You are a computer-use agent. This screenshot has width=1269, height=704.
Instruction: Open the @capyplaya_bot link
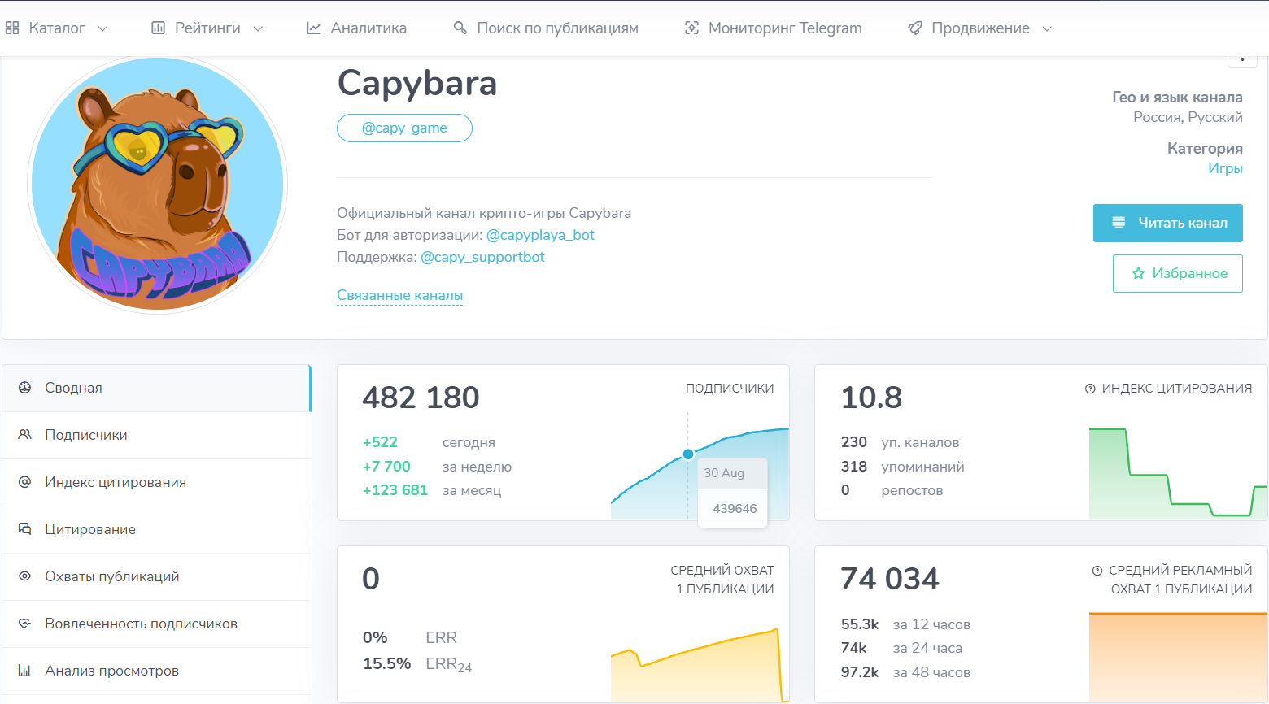tap(540, 235)
